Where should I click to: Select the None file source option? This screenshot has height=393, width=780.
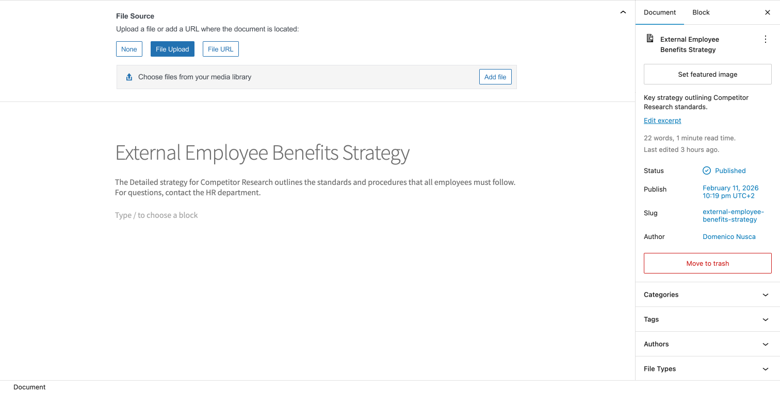(x=129, y=49)
